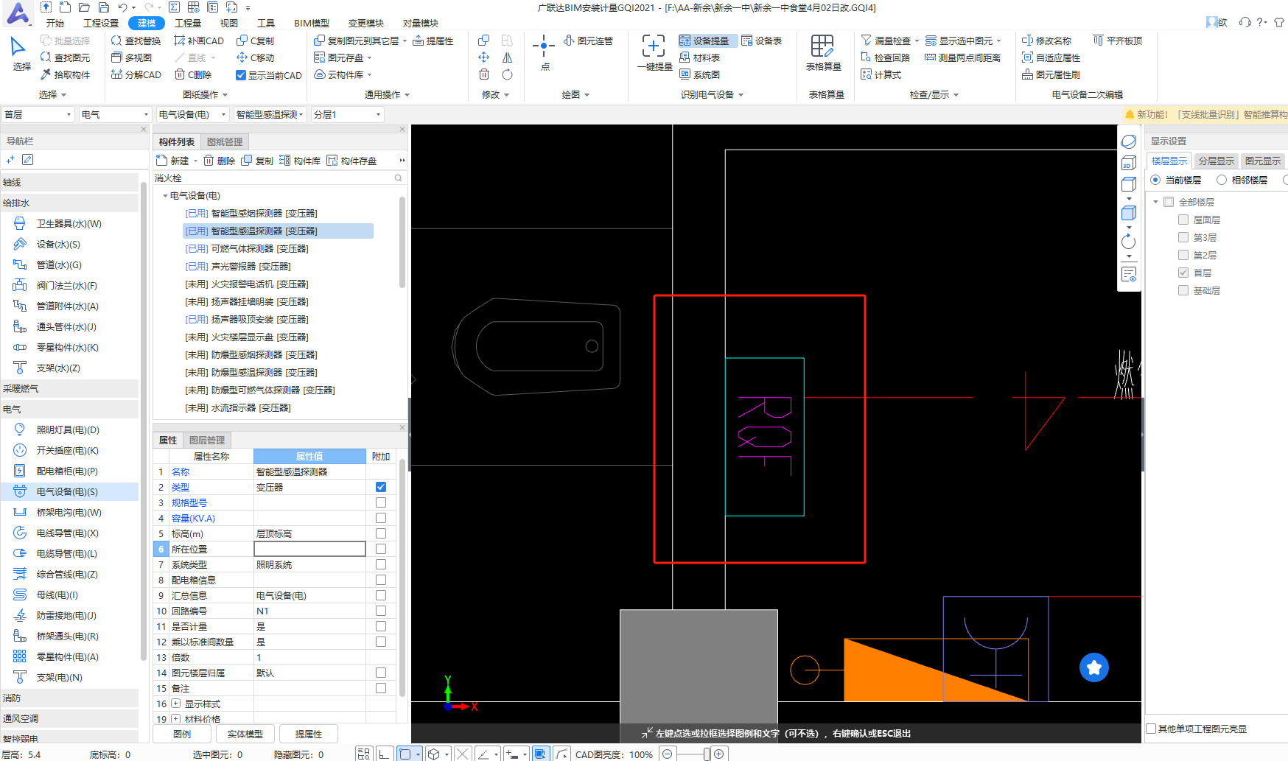Open the BIM模型 ribbon tab
Image resolution: width=1288 pixels, height=761 pixels.
[x=312, y=23]
